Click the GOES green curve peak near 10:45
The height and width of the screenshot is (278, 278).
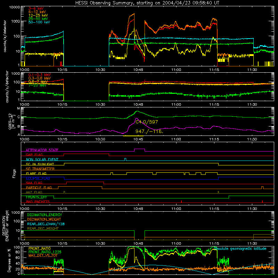(137, 111)
